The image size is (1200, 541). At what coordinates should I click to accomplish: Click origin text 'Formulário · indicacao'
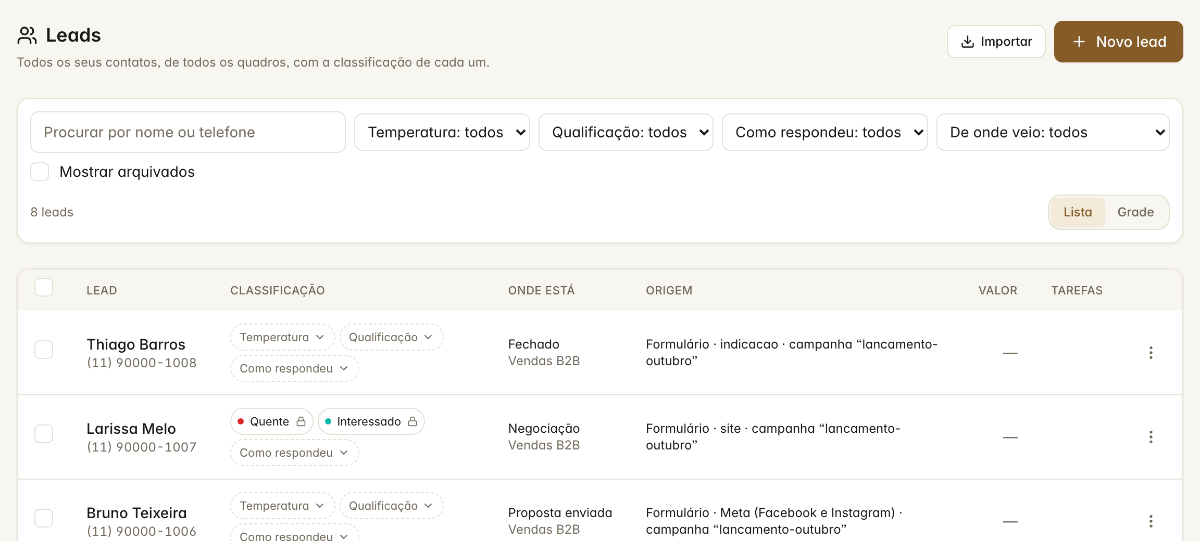coord(711,344)
